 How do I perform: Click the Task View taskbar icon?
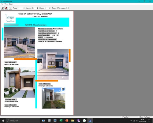click(43, 121)
